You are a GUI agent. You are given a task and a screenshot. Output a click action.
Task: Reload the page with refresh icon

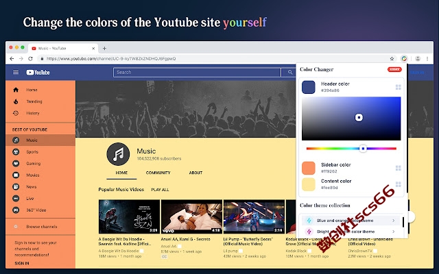pyautogui.click(x=30, y=59)
